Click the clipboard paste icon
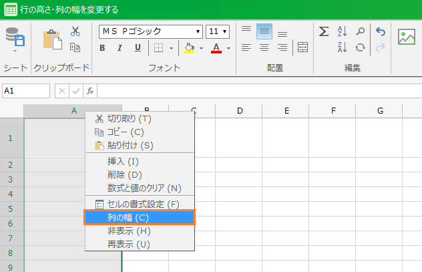The image size is (422, 272). click(x=53, y=39)
